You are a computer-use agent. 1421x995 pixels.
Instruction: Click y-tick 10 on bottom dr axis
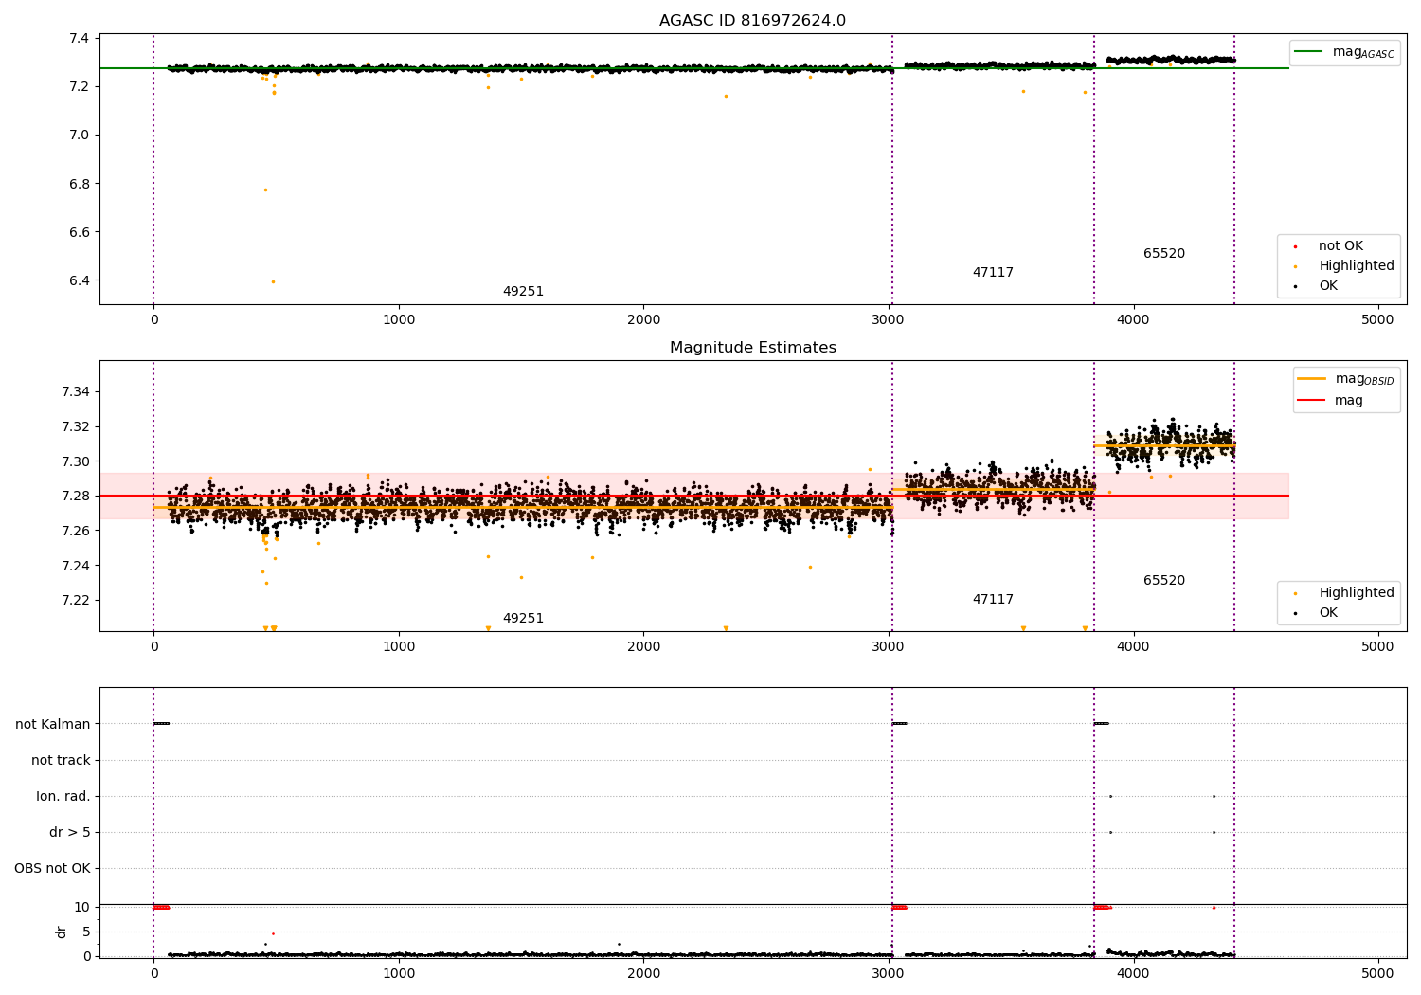point(81,907)
